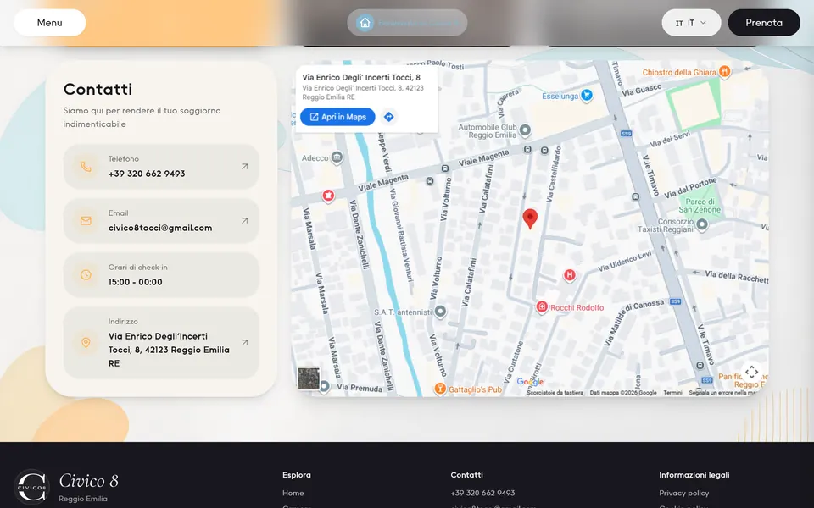Click the location pin icon in Indirizzo card
Viewport: 814px width, 508px height.
[x=86, y=343]
